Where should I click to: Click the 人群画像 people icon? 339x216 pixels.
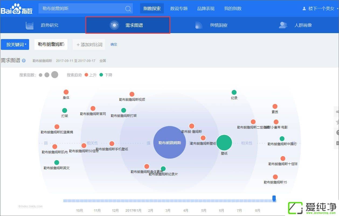click(x=283, y=25)
